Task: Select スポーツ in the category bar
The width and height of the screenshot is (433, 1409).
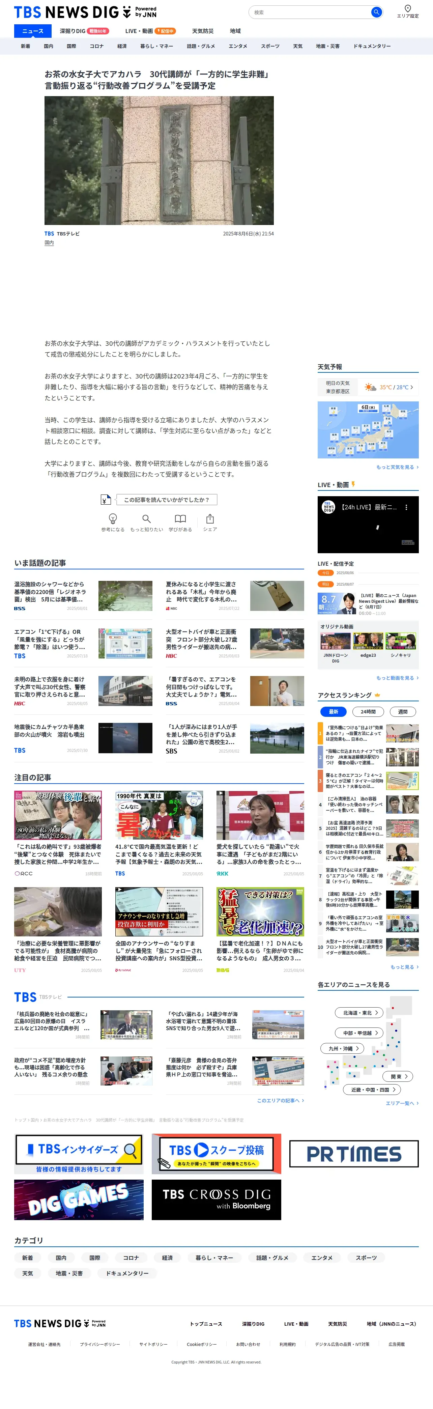Action: point(270,46)
